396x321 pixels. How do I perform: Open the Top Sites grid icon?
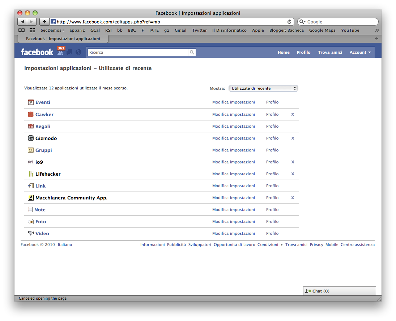[x=32, y=30]
